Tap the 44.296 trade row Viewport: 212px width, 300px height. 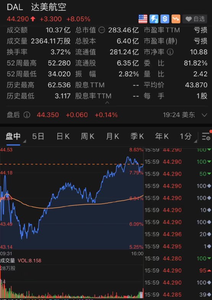point(178,234)
